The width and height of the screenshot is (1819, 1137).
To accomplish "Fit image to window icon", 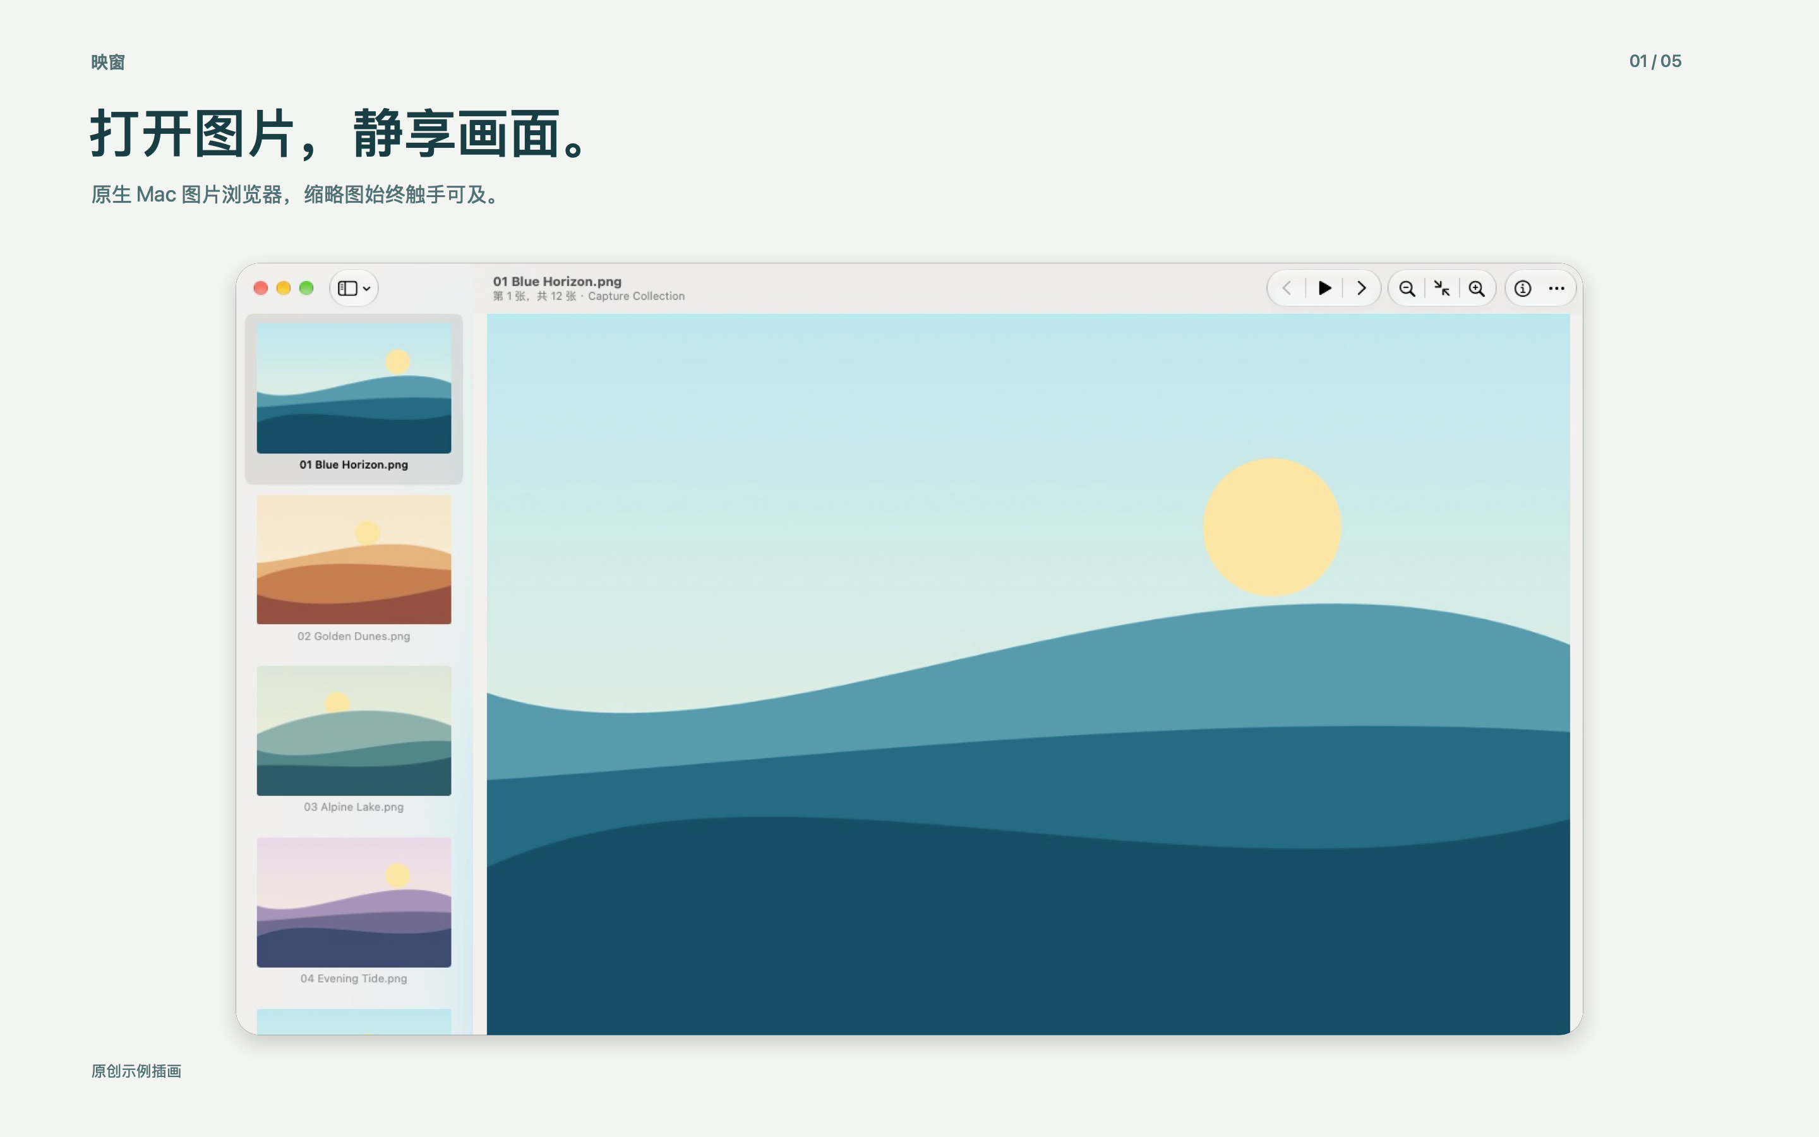I will 1442,289.
